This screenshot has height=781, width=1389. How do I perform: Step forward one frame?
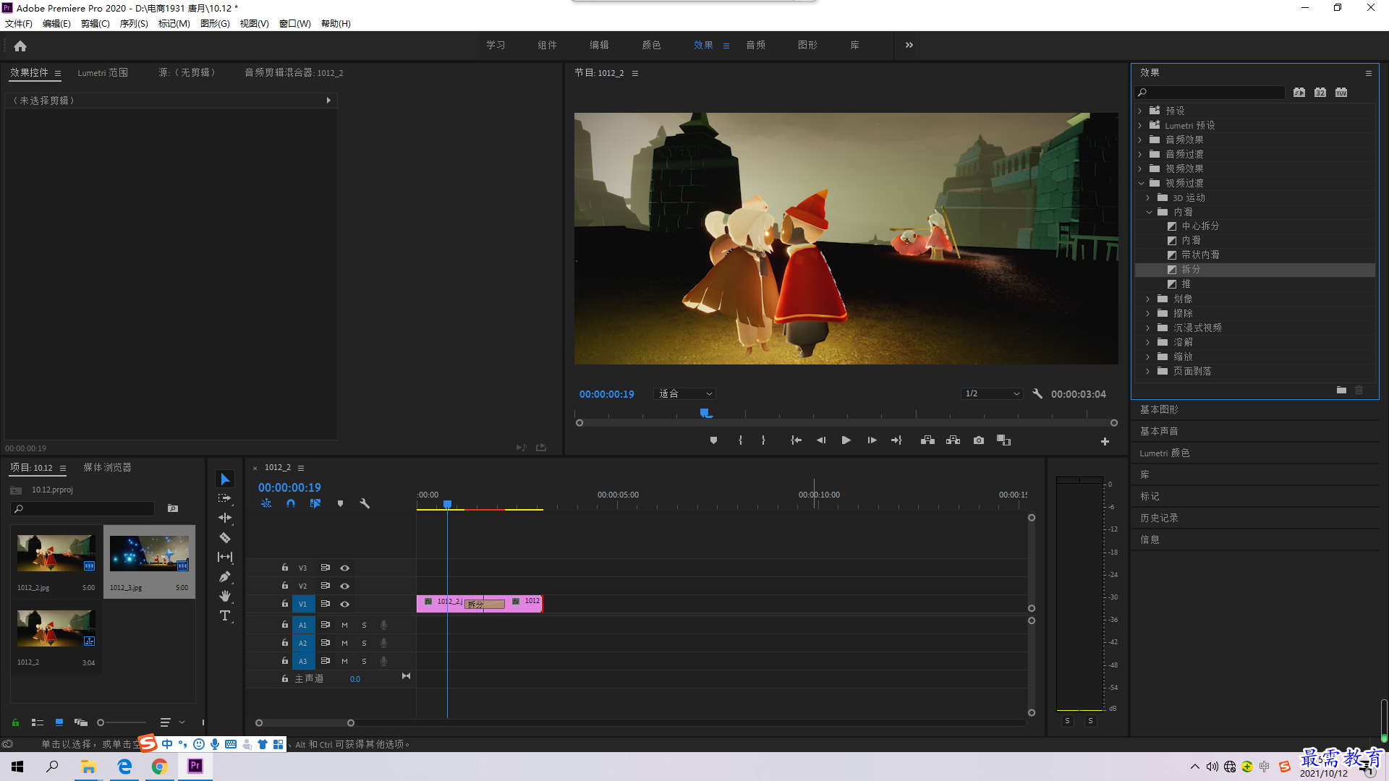[872, 440]
